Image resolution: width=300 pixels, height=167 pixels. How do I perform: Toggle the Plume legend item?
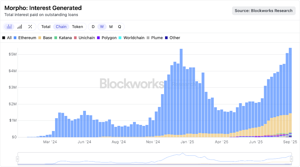[x=154, y=38]
